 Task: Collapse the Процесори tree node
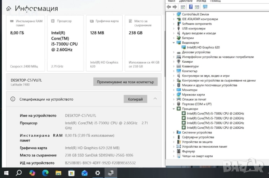[x=174, y=109]
